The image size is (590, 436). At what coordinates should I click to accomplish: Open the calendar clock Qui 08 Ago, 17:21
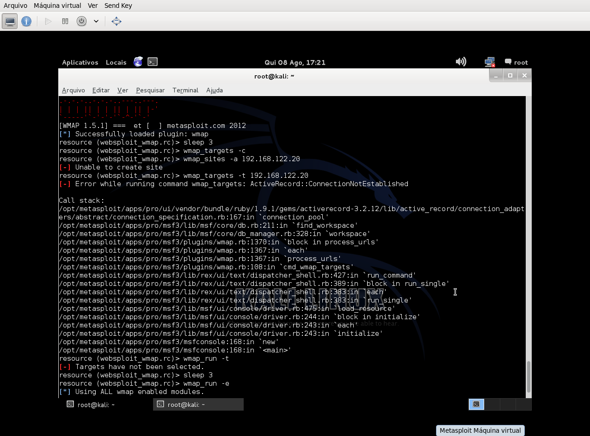295,62
